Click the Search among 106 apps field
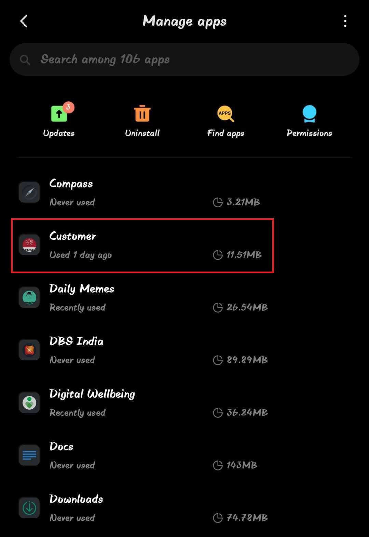 [x=184, y=59]
